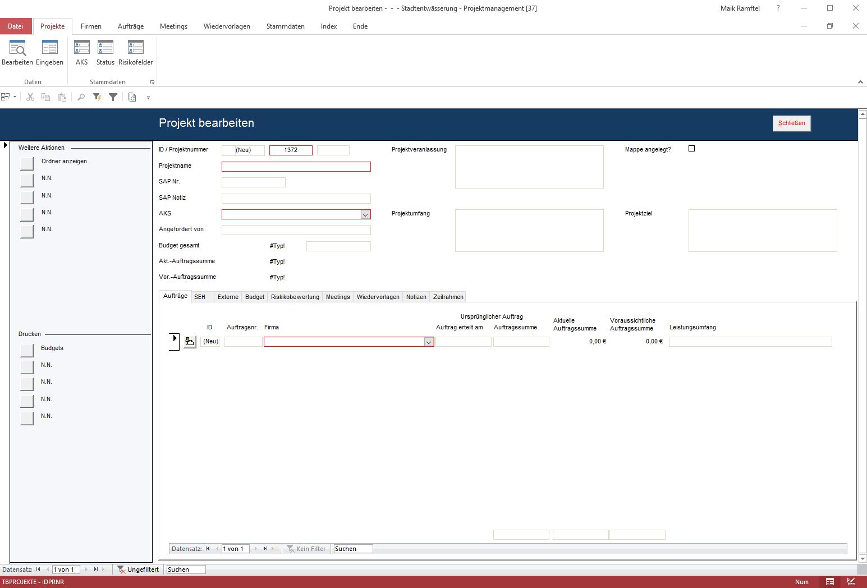Tick the Mappe angelegt checkbox
The width and height of the screenshot is (867, 588).
point(691,149)
